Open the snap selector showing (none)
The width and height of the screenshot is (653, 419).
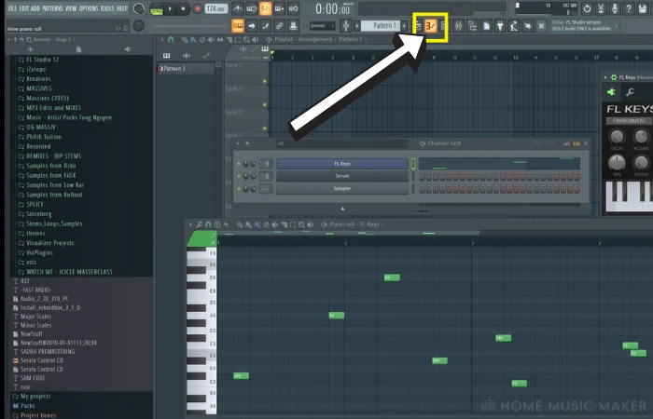tap(323, 26)
